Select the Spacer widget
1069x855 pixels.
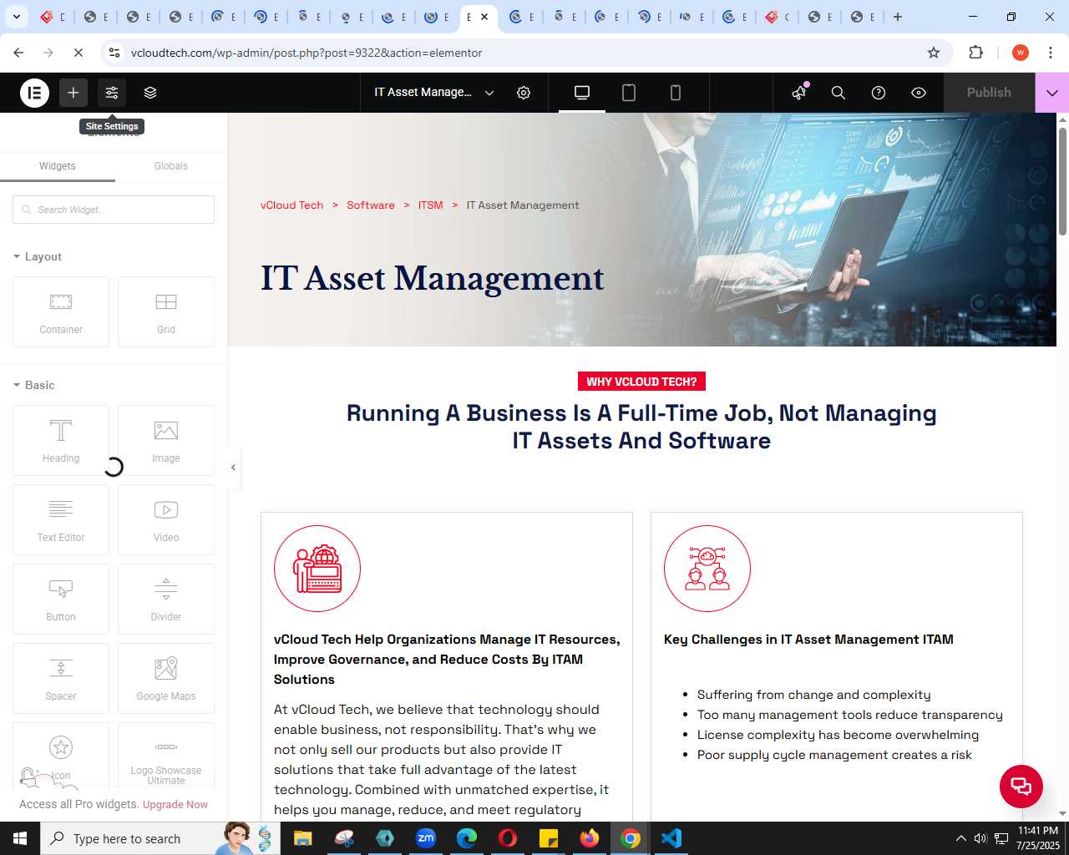point(61,678)
